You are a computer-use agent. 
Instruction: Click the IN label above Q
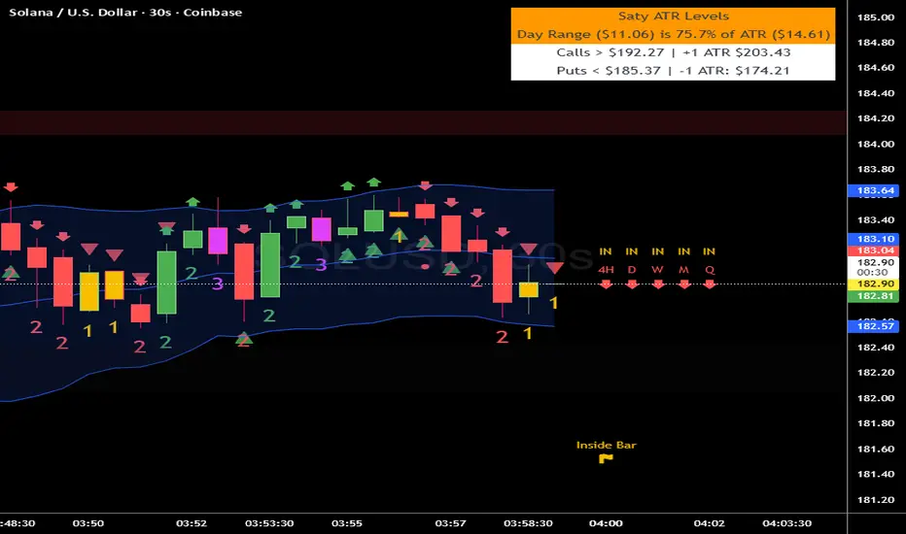pyautogui.click(x=709, y=251)
